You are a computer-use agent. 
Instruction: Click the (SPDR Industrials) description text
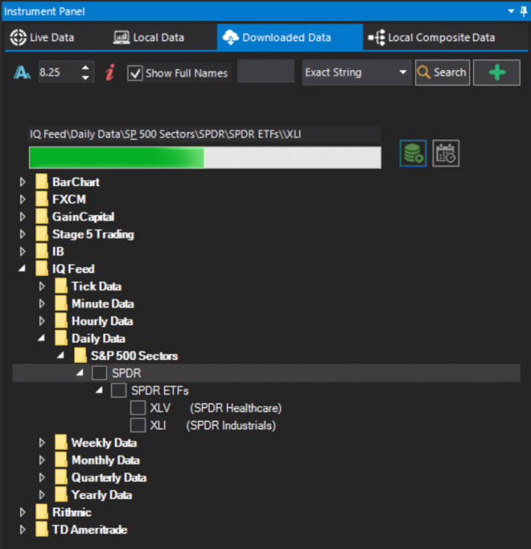231,425
